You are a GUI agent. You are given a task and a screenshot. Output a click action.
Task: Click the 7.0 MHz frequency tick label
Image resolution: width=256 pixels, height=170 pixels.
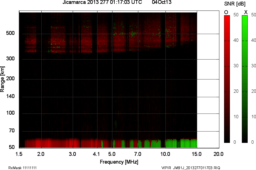(x=138, y=154)
